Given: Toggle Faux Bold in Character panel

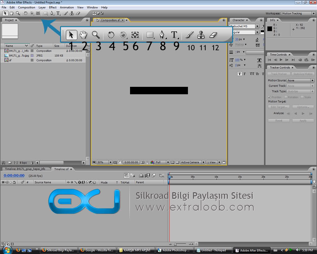Looking at the screenshot, I should (240, 74).
